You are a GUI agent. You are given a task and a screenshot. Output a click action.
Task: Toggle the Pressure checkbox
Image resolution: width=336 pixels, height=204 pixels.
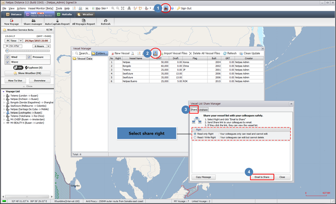29,57
